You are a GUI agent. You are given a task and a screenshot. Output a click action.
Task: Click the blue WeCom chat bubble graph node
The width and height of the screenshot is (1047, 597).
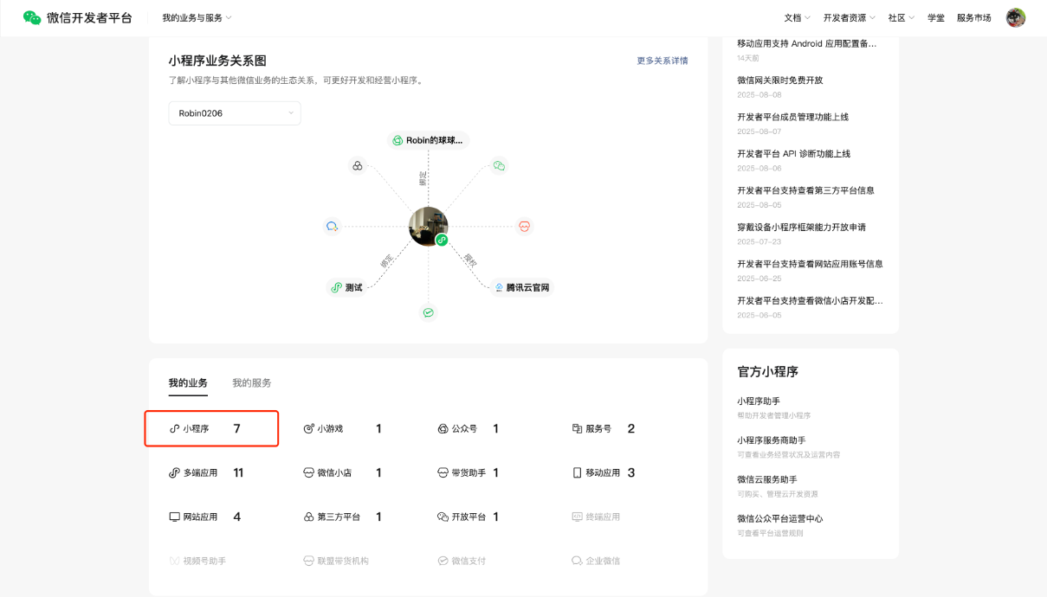[x=332, y=227]
